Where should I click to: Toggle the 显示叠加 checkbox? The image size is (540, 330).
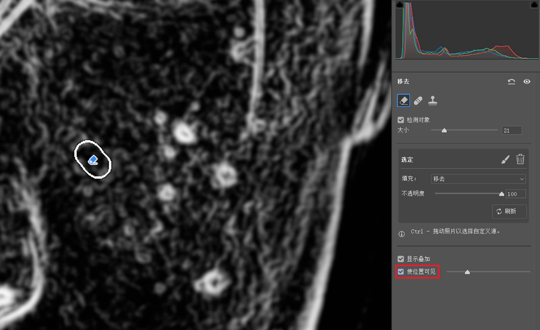tap(401, 259)
